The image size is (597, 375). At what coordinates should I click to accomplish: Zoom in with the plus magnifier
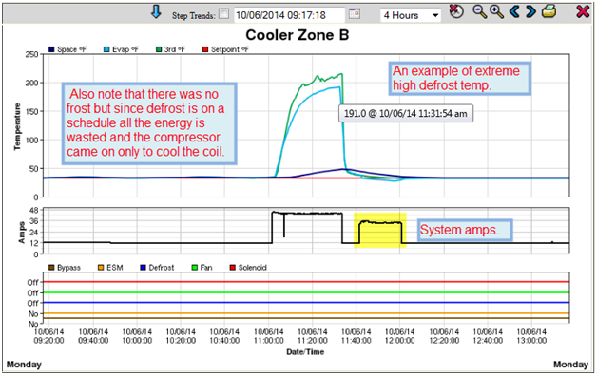496,11
